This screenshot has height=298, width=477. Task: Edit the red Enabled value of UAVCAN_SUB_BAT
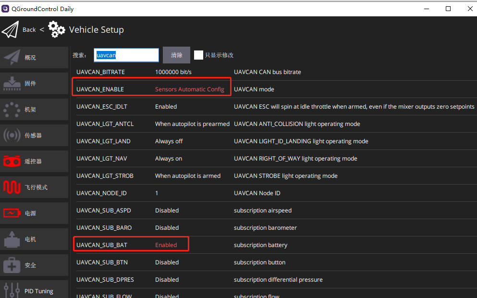point(166,245)
